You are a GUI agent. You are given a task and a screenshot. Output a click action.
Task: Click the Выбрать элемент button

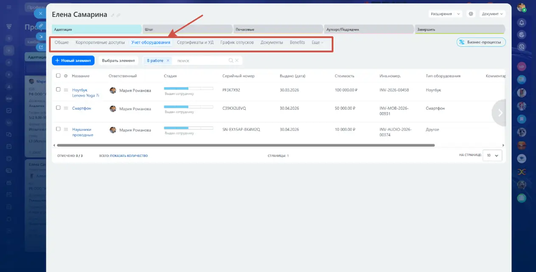coord(118,61)
